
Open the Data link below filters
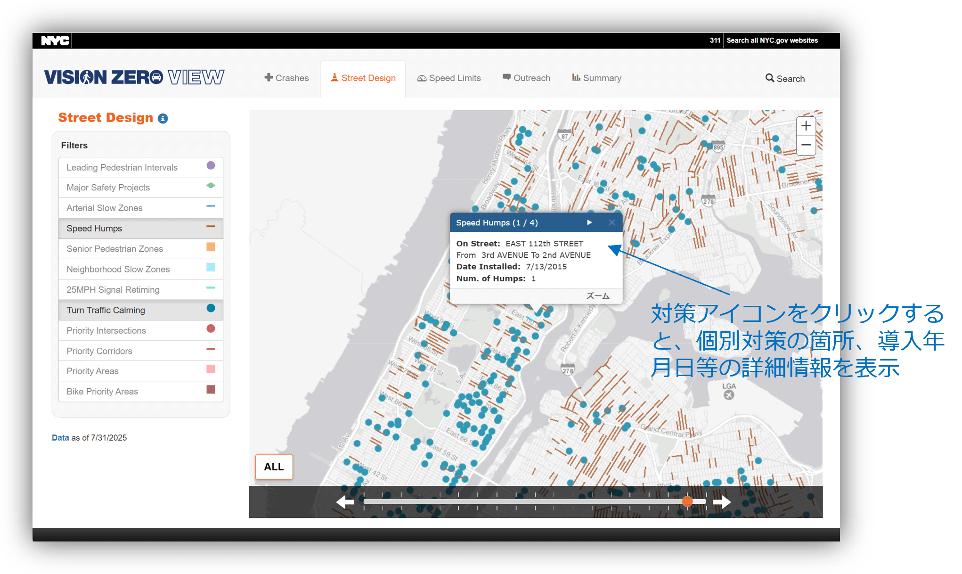60,438
